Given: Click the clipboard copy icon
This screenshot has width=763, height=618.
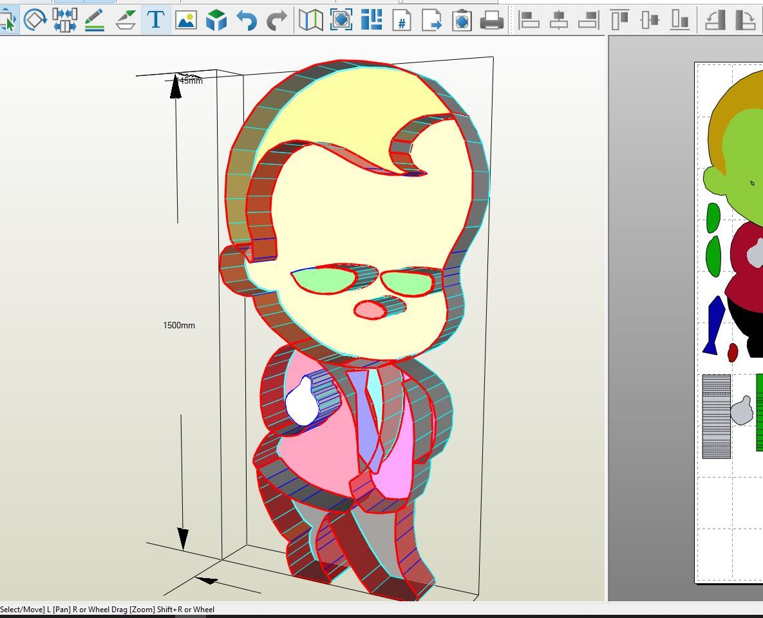Looking at the screenshot, I should (x=462, y=21).
